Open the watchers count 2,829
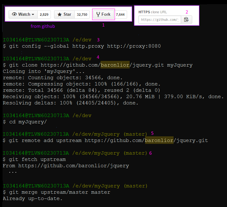Viewport: 227px width, 207px height. (x=44, y=15)
